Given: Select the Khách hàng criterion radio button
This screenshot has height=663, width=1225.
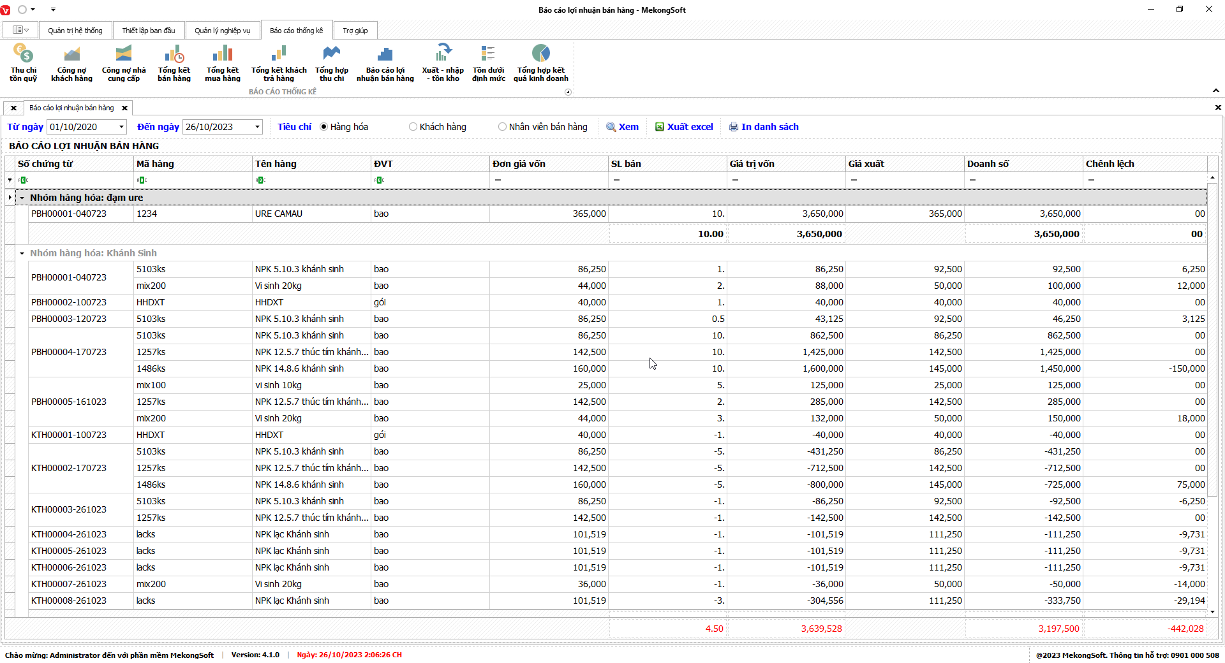Looking at the screenshot, I should click(413, 127).
